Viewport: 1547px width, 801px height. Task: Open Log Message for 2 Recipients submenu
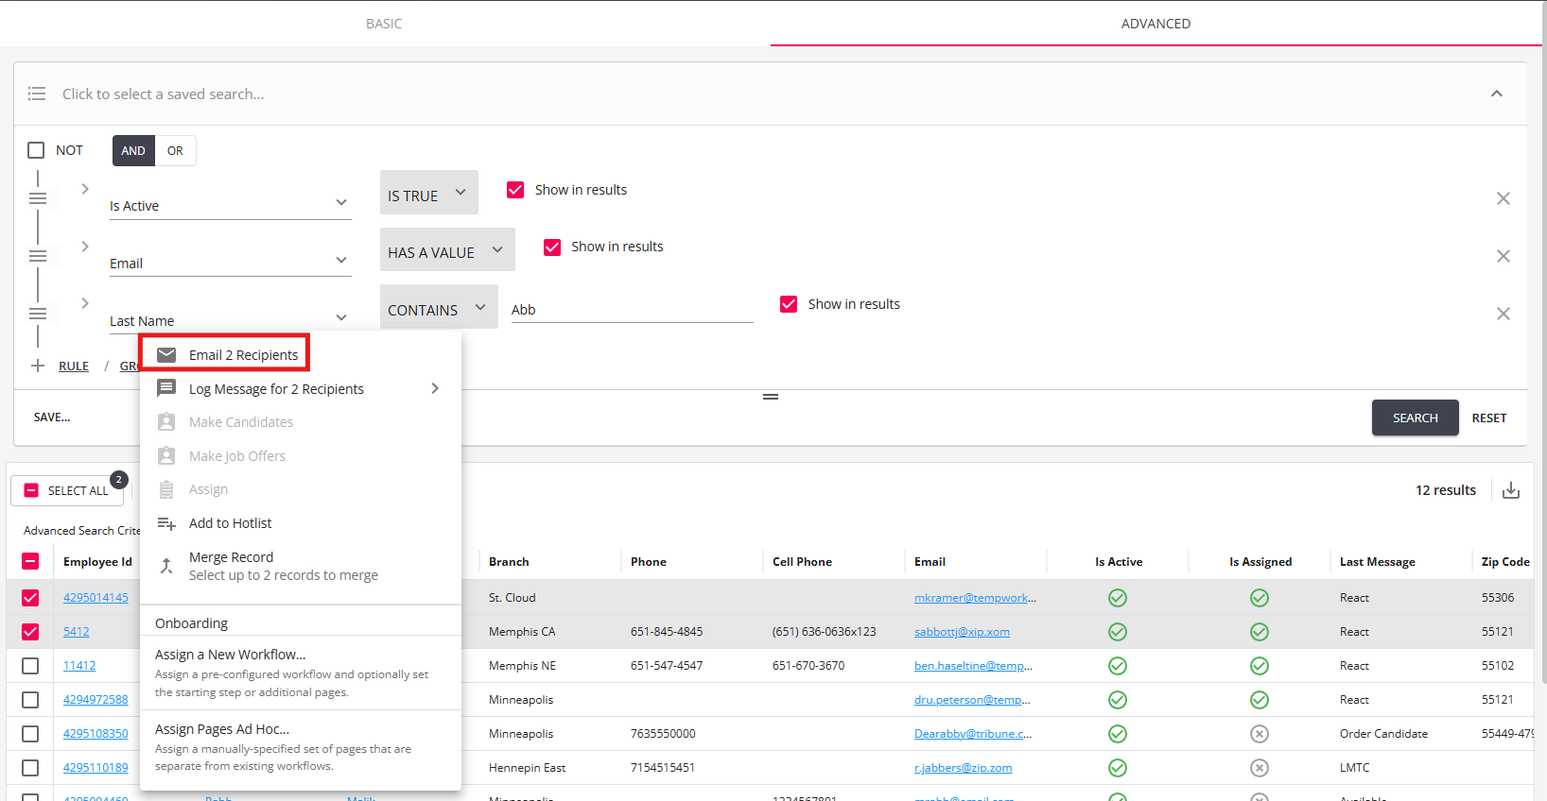tap(301, 388)
